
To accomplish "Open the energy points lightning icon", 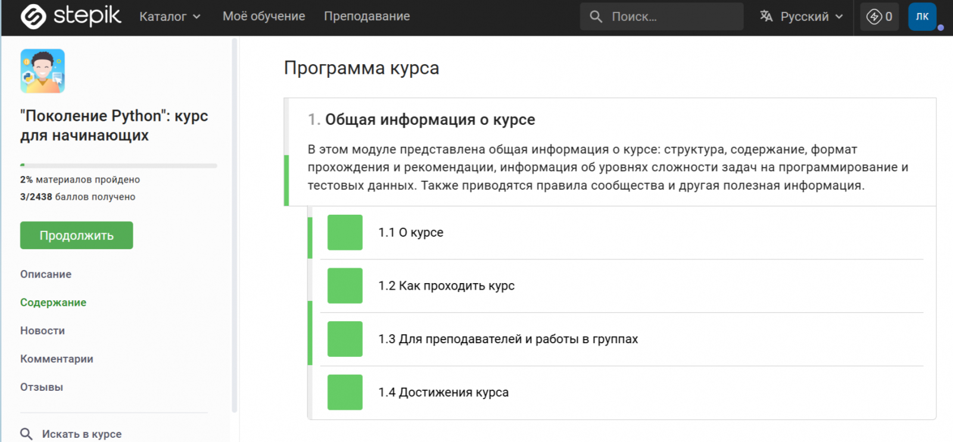I will (x=874, y=17).
